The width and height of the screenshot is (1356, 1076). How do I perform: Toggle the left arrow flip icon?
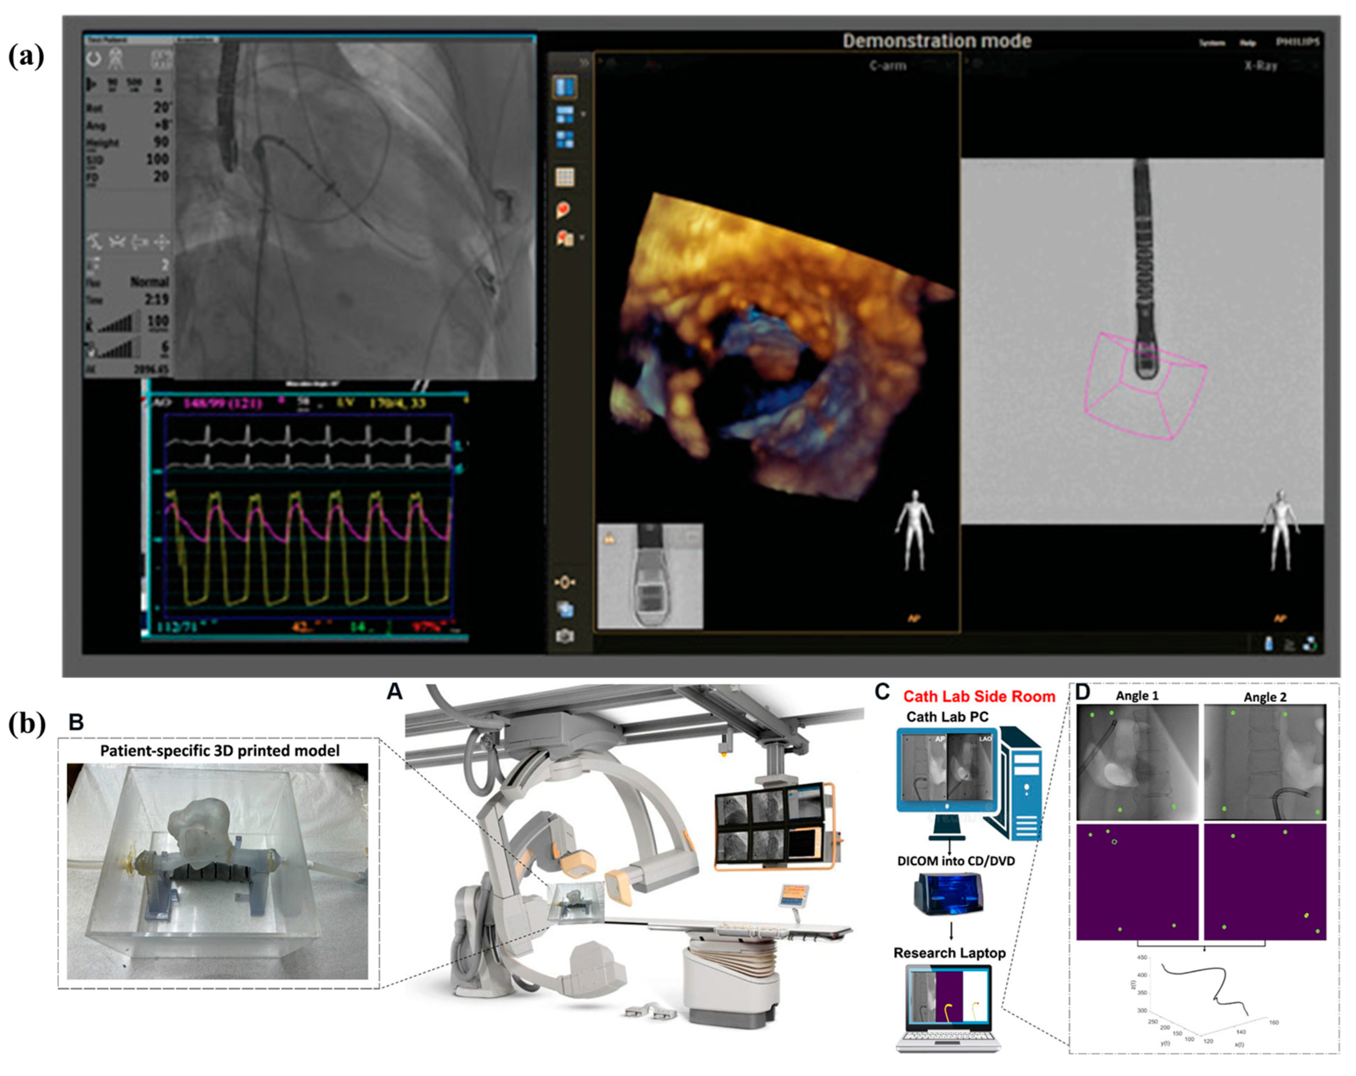point(140,242)
